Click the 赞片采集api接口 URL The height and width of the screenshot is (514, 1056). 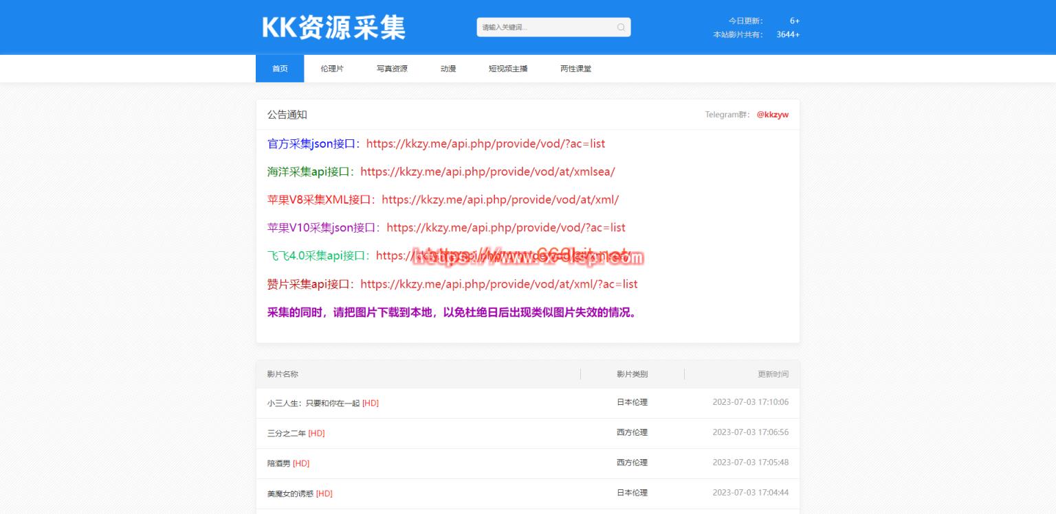coord(498,284)
